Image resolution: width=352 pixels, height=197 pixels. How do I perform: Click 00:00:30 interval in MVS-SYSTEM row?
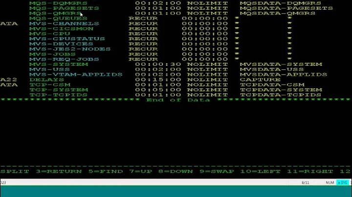[158, 64]
